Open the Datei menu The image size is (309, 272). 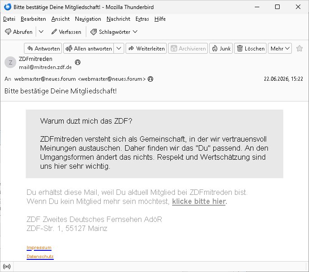pyautogui.click(x=9, y=19)
